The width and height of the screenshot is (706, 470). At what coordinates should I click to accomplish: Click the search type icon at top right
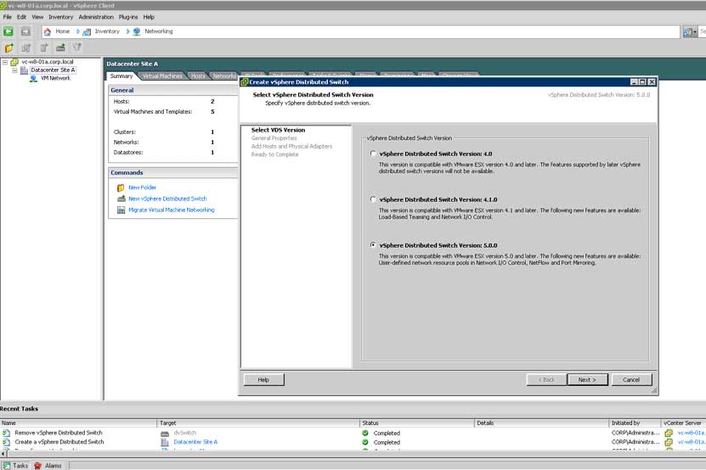[687, 32]
